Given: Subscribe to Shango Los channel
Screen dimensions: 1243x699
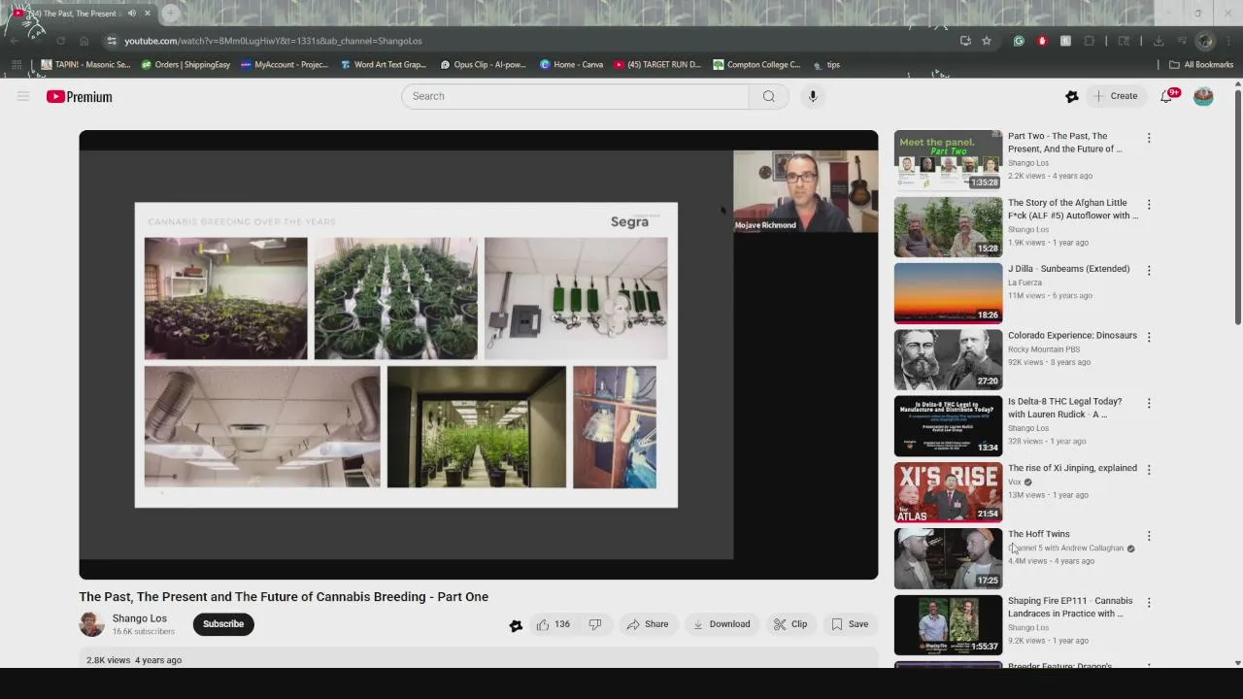Looking at the screenshot, I should [223, 624].
